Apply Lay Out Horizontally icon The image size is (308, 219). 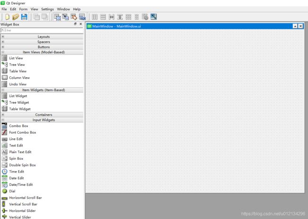(x=95, y=17)
